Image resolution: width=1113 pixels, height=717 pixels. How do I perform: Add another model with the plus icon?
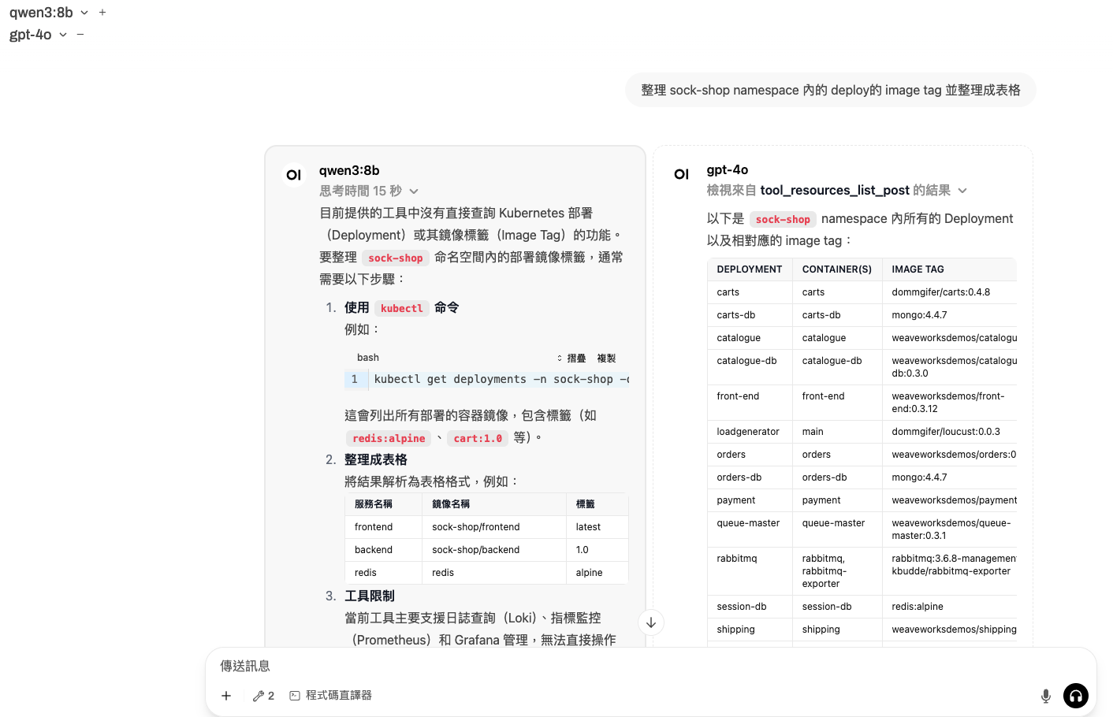pos(102,13)
